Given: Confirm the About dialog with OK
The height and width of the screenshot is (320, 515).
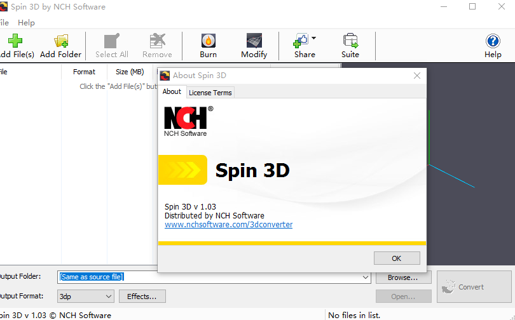Looking at the screenshot, I should [x=397, y=258].
